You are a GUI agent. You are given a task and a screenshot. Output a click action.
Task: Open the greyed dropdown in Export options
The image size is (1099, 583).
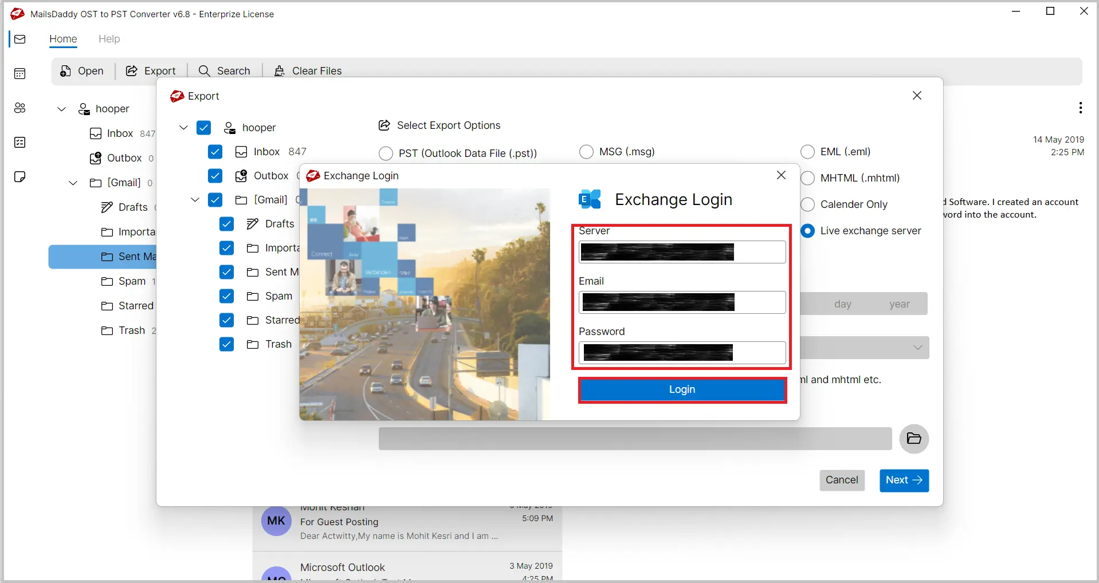click(864, 348)
